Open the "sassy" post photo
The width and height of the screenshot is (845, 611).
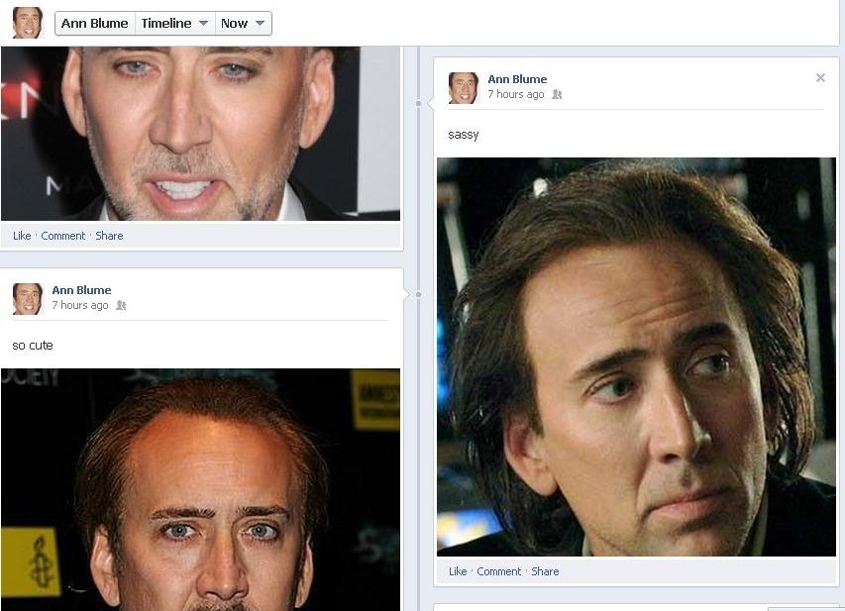[x=636, y=356]
